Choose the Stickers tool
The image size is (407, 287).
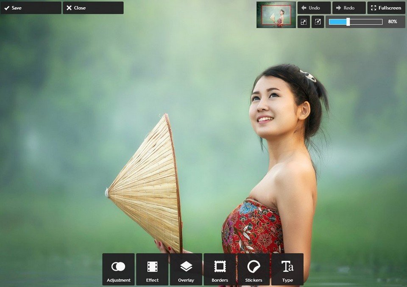click(x=254, y=269)
